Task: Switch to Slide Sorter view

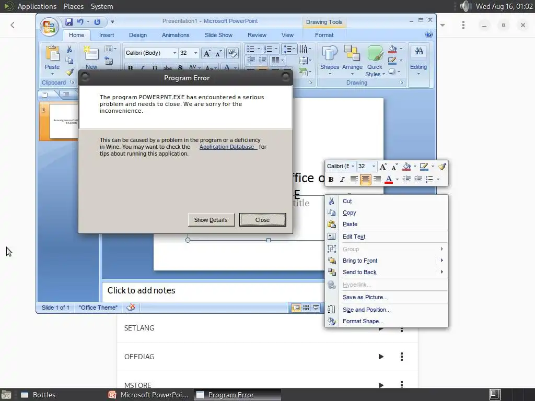Action: 306,308
